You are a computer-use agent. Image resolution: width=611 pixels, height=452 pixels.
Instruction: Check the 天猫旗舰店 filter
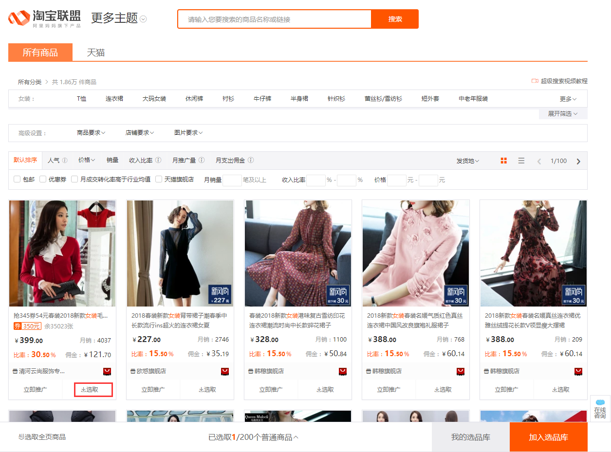point(159,179)
